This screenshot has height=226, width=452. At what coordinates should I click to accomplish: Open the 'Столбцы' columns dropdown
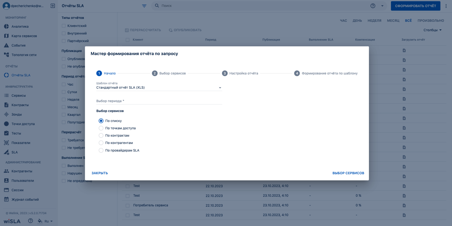[x=432, y=30]
